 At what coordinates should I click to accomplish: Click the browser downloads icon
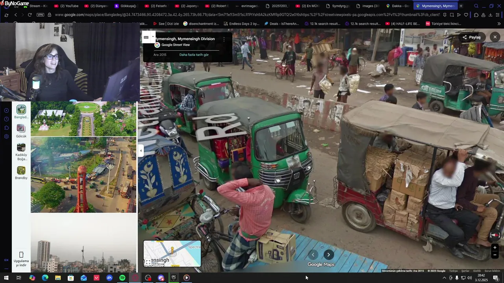tap(490, 15)
